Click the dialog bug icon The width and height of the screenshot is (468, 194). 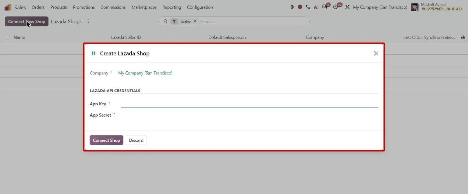point(93,53)
